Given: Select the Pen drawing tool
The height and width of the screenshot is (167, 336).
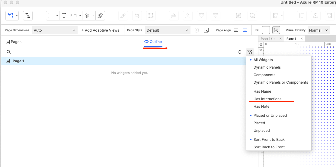Looking at the screenshot, I should tap(100, 16).
